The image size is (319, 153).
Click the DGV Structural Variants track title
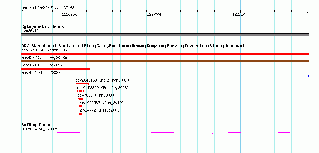[x=133, y=46]
